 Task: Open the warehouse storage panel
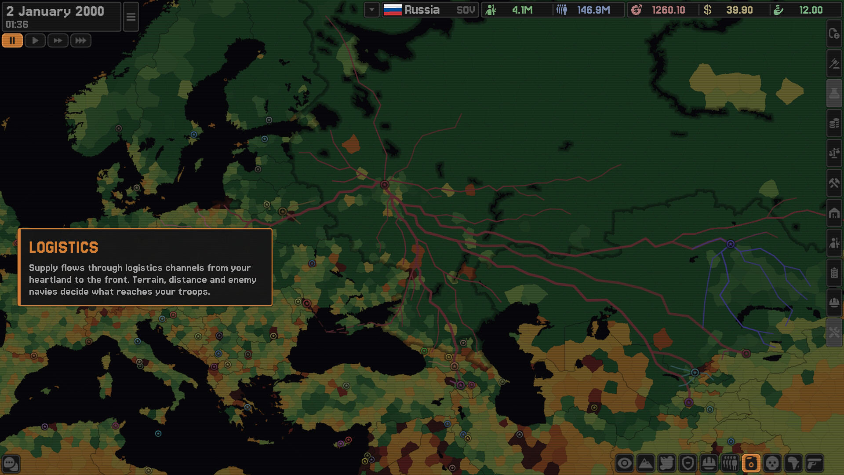pyautogui.click(x=834, y=213)
